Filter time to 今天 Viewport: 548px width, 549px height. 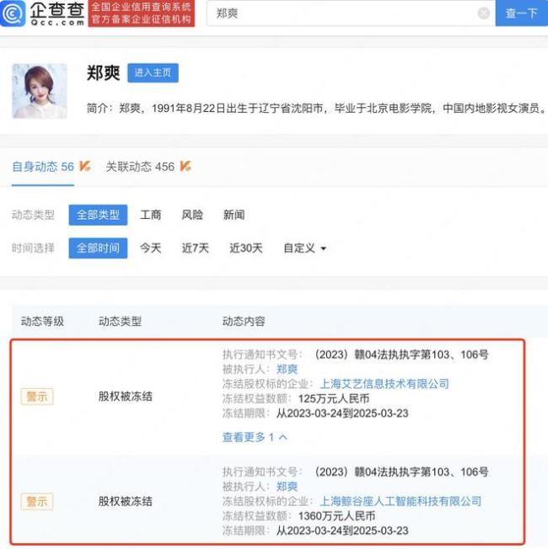[x=150, y=248]
